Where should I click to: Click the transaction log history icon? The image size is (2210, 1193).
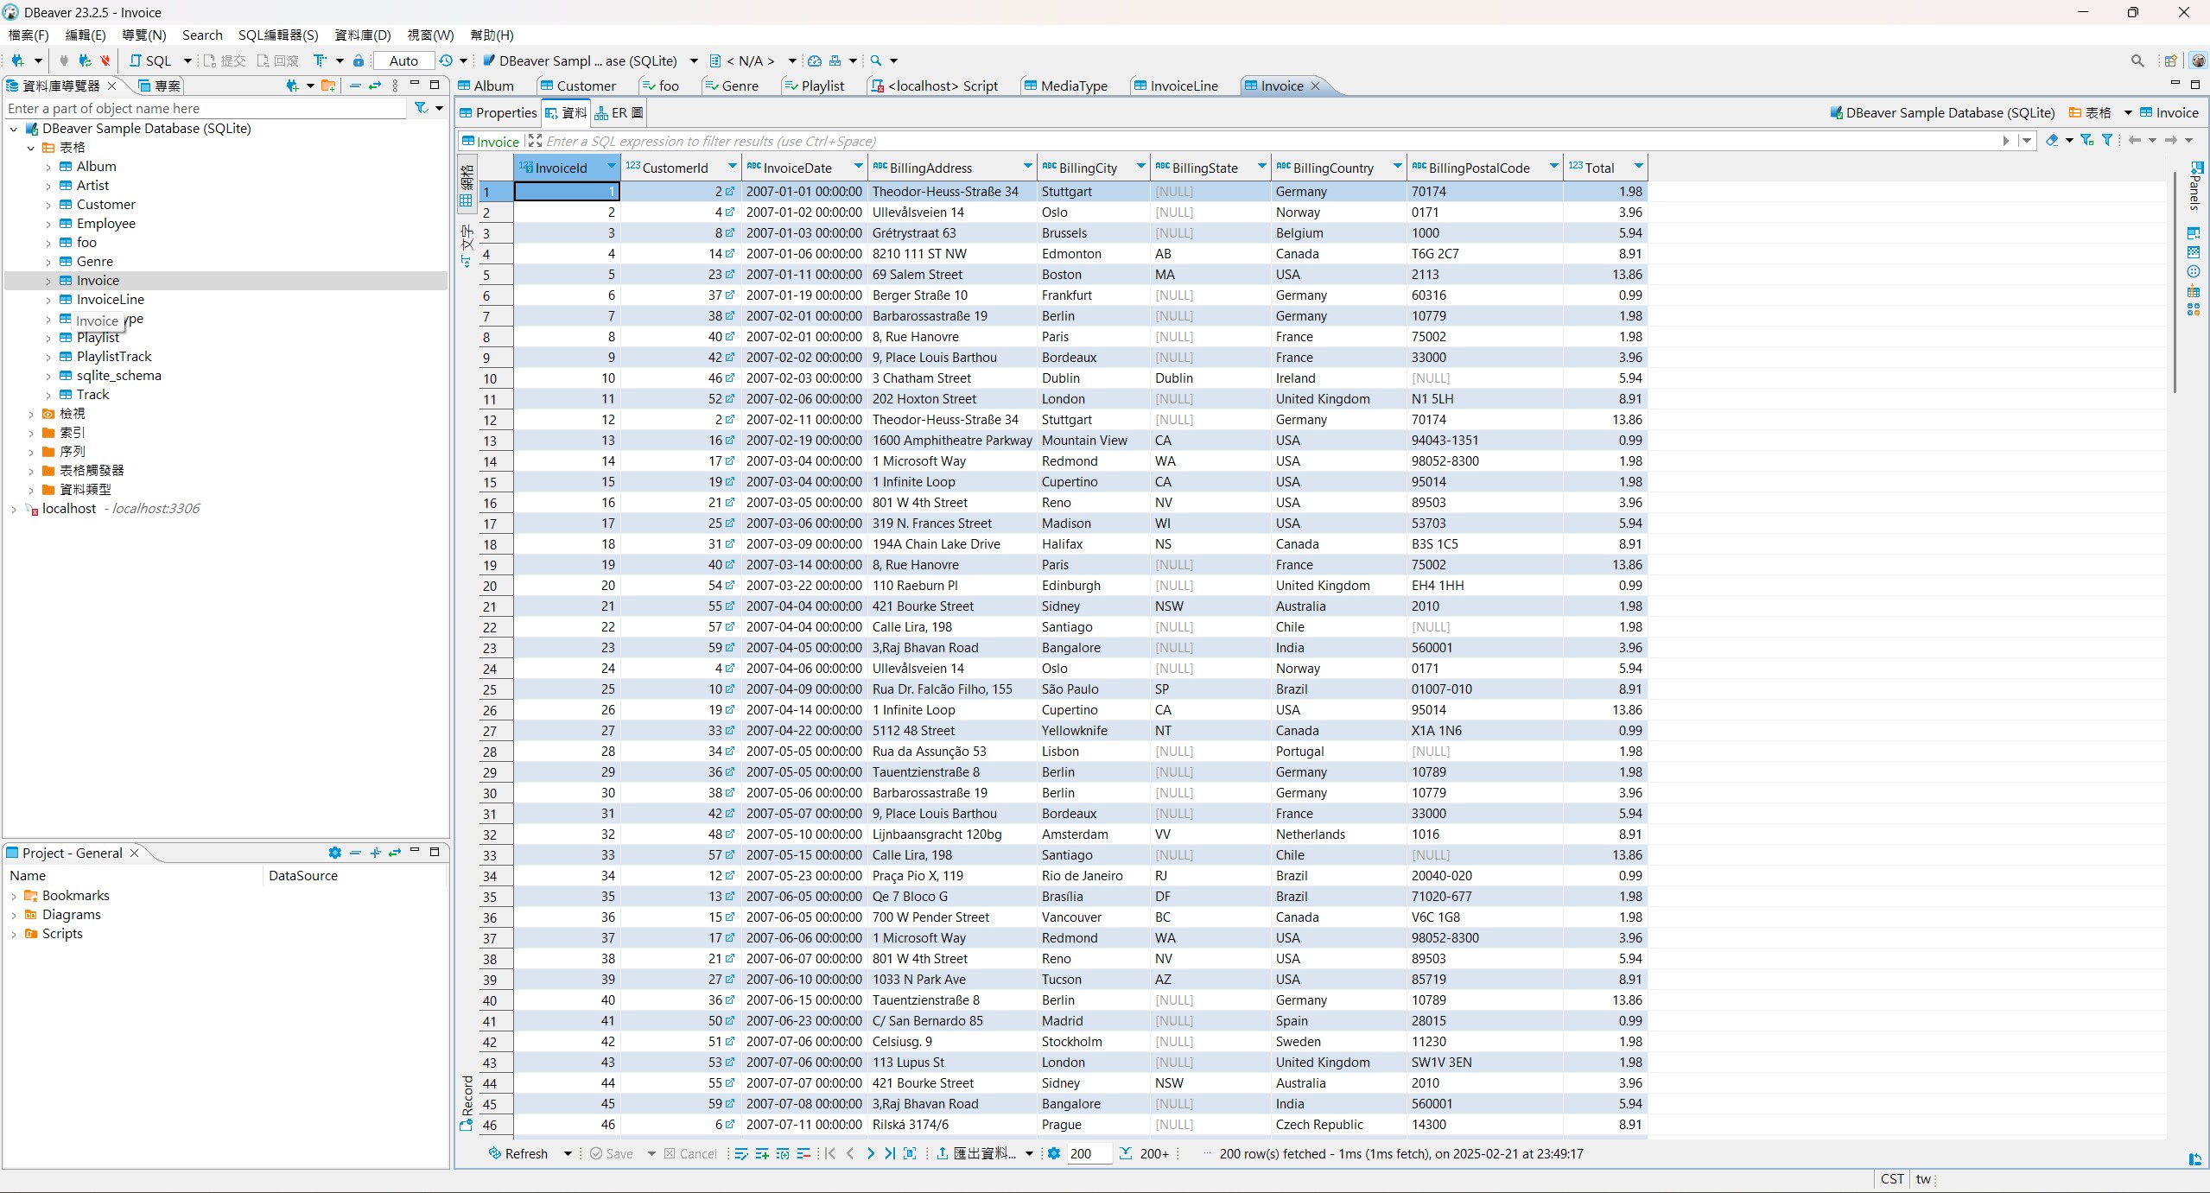pos(446,60)
